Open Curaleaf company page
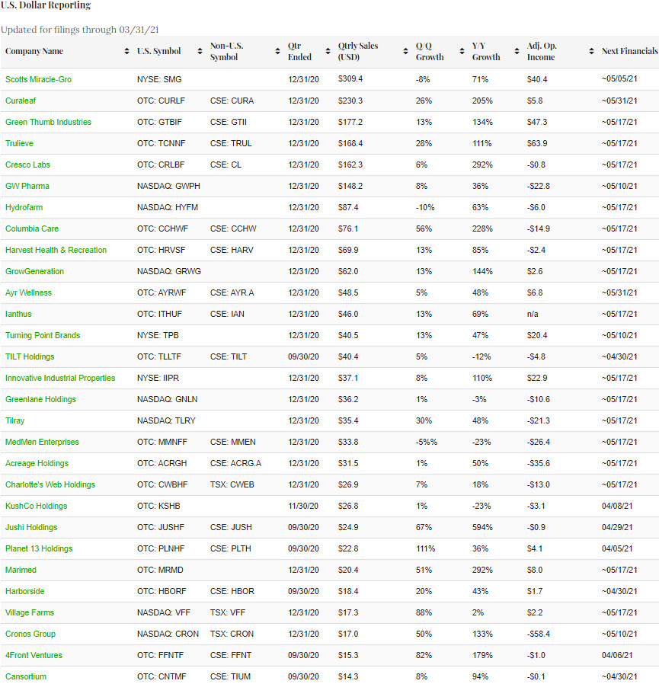 pos(21,101)
